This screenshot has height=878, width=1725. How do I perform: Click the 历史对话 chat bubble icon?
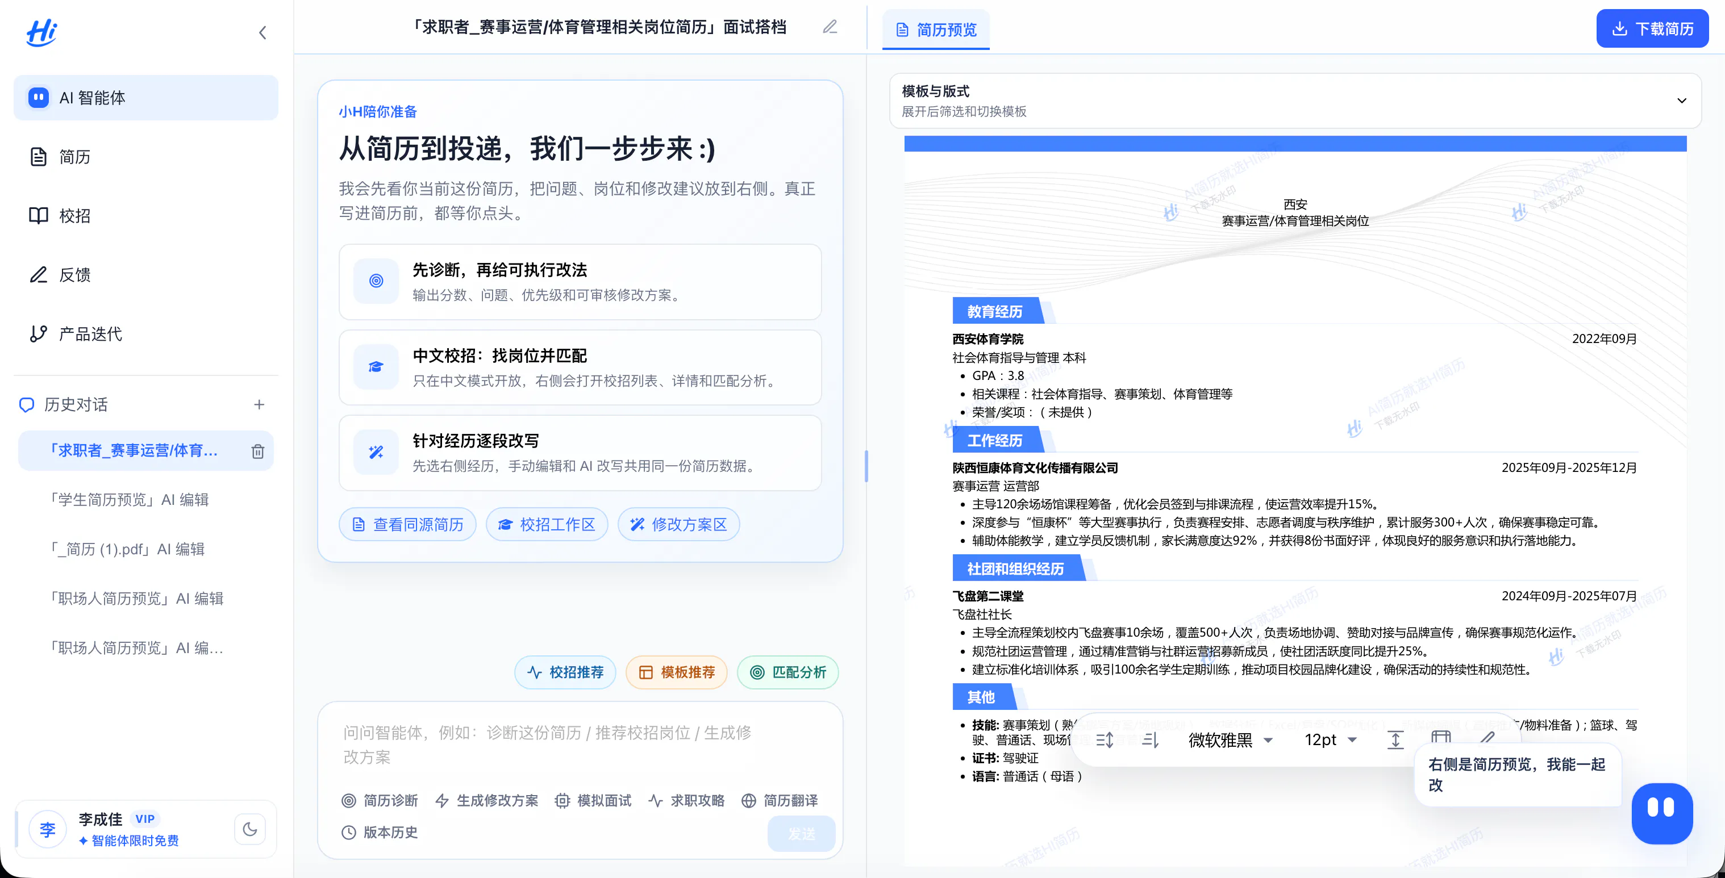pos(27,404)
